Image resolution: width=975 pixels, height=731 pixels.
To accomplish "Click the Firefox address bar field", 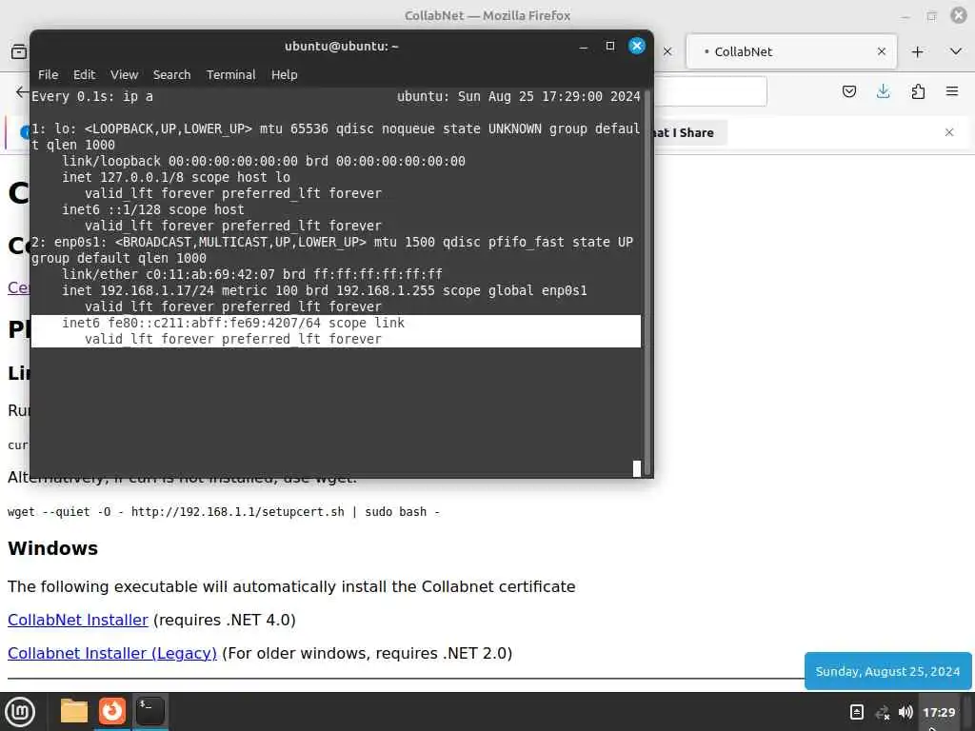I will click(x=710, y=92).
